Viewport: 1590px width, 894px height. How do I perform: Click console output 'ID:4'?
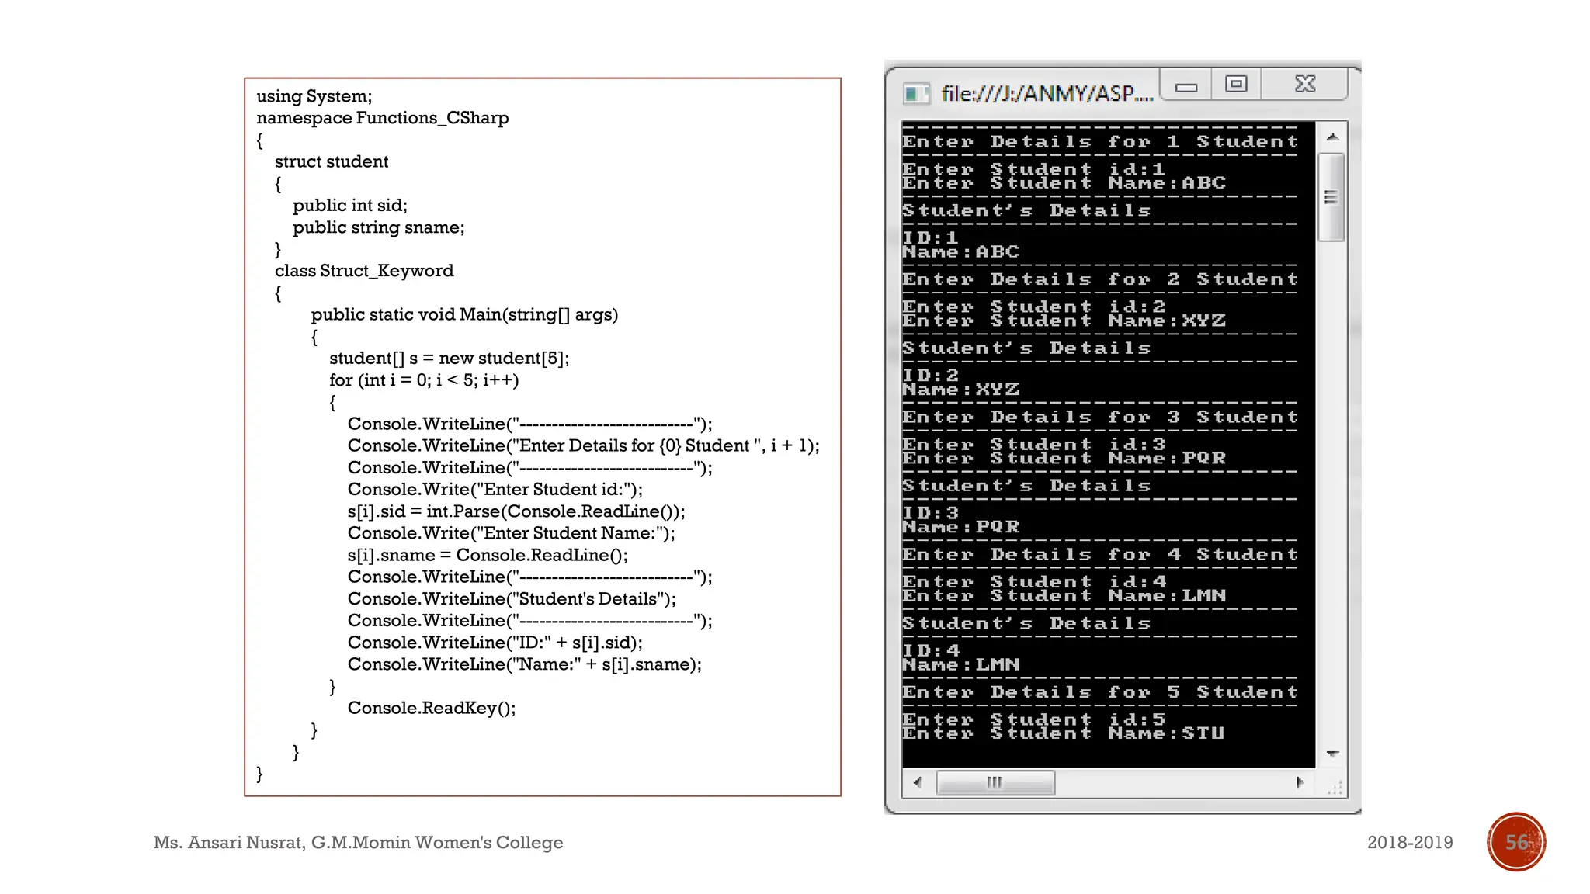pyautogui.click(x=931, y=650)
